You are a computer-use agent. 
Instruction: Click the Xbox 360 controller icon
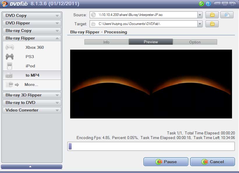10,47
